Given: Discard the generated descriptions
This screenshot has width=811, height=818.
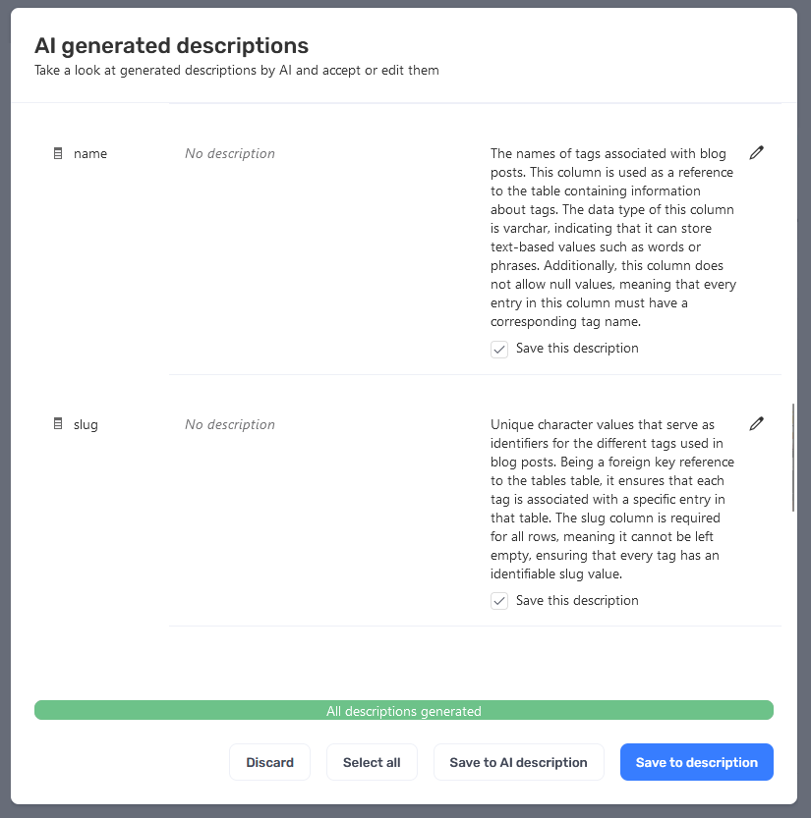Looking at the screenshot, I should click(270, 762).
